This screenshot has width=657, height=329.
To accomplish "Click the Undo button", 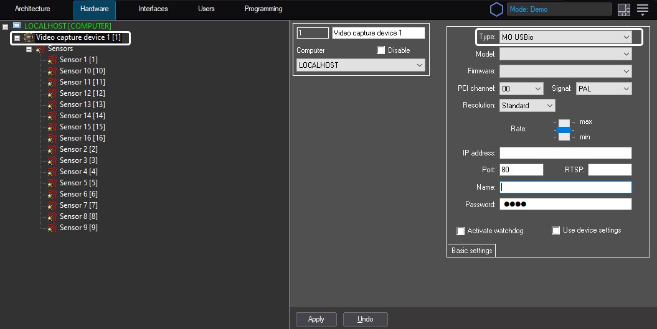I will click(x=366, y=319).
